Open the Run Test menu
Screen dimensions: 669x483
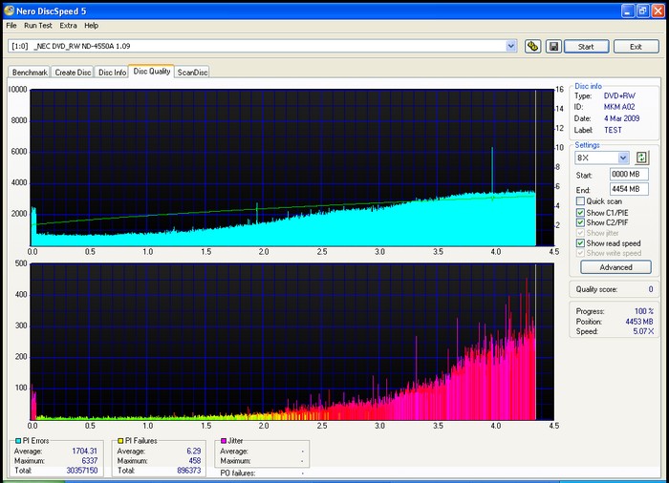38,25
